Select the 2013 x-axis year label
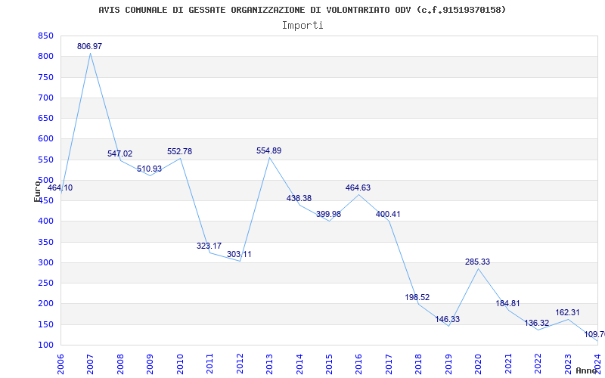This screenshot has height=378, width=605. [269, 363]
